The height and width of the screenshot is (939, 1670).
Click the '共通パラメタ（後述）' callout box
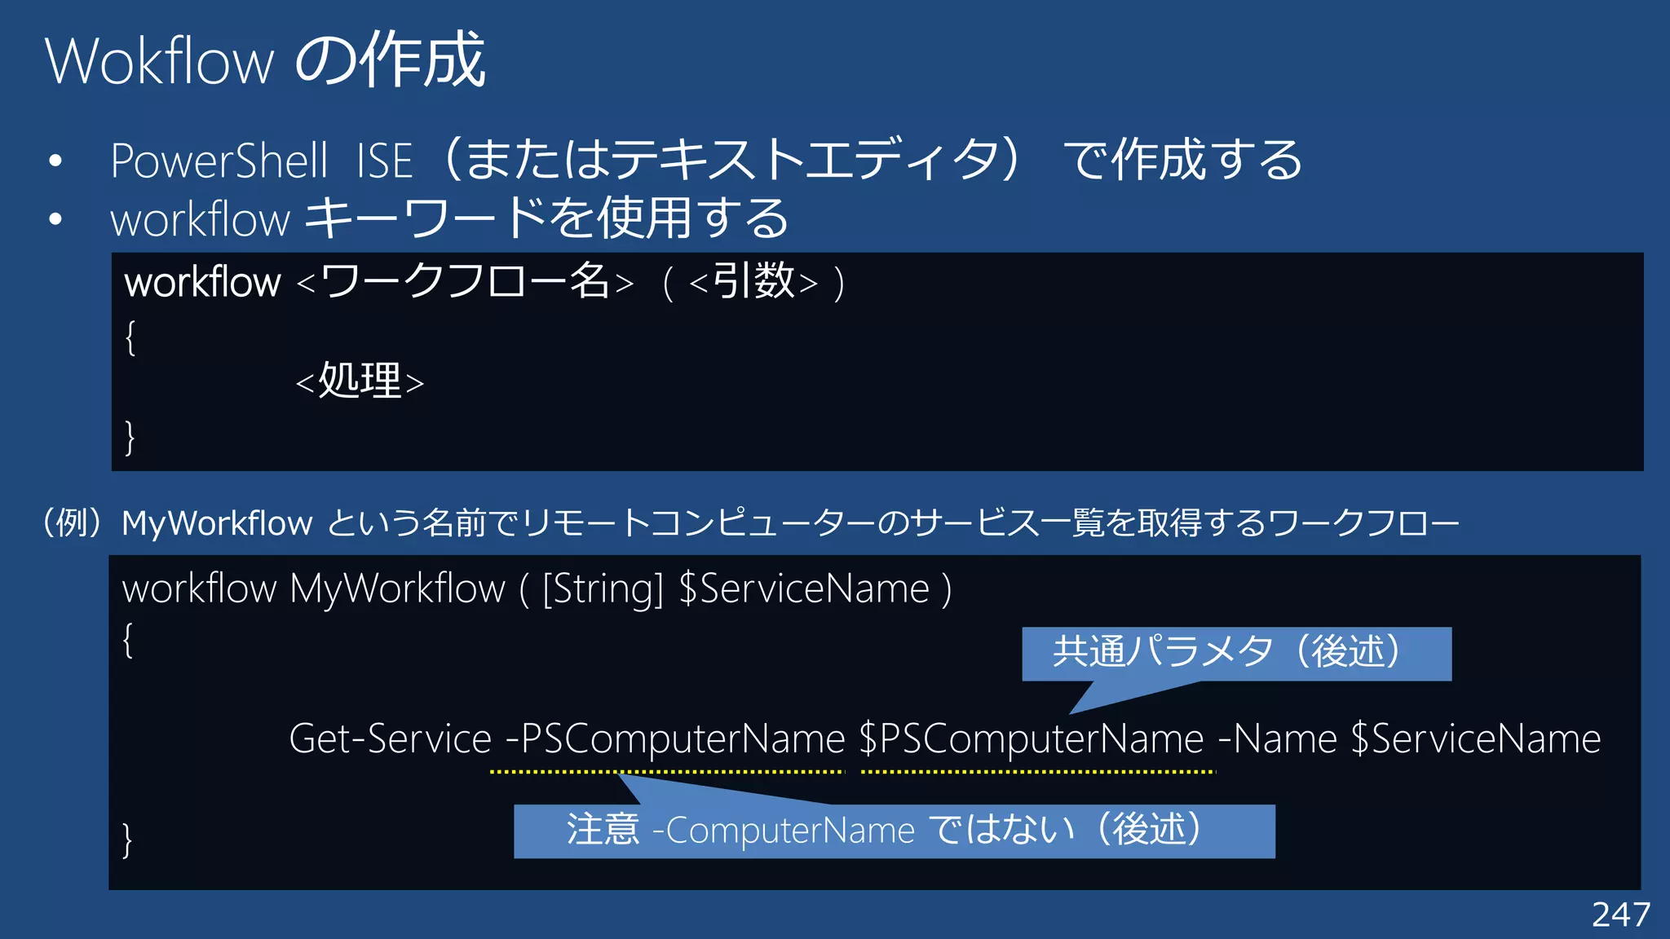pyautogui.click(x=1235, y=653)
